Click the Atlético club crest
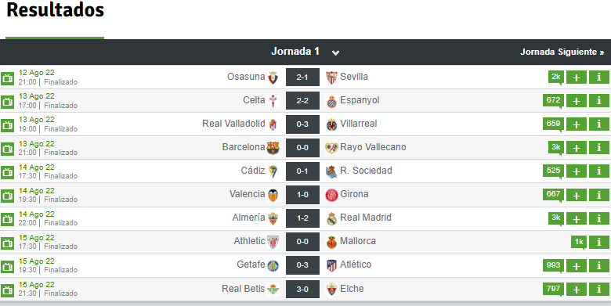The image size is (611, 306). pyautogui.click(x=331, y=266)
